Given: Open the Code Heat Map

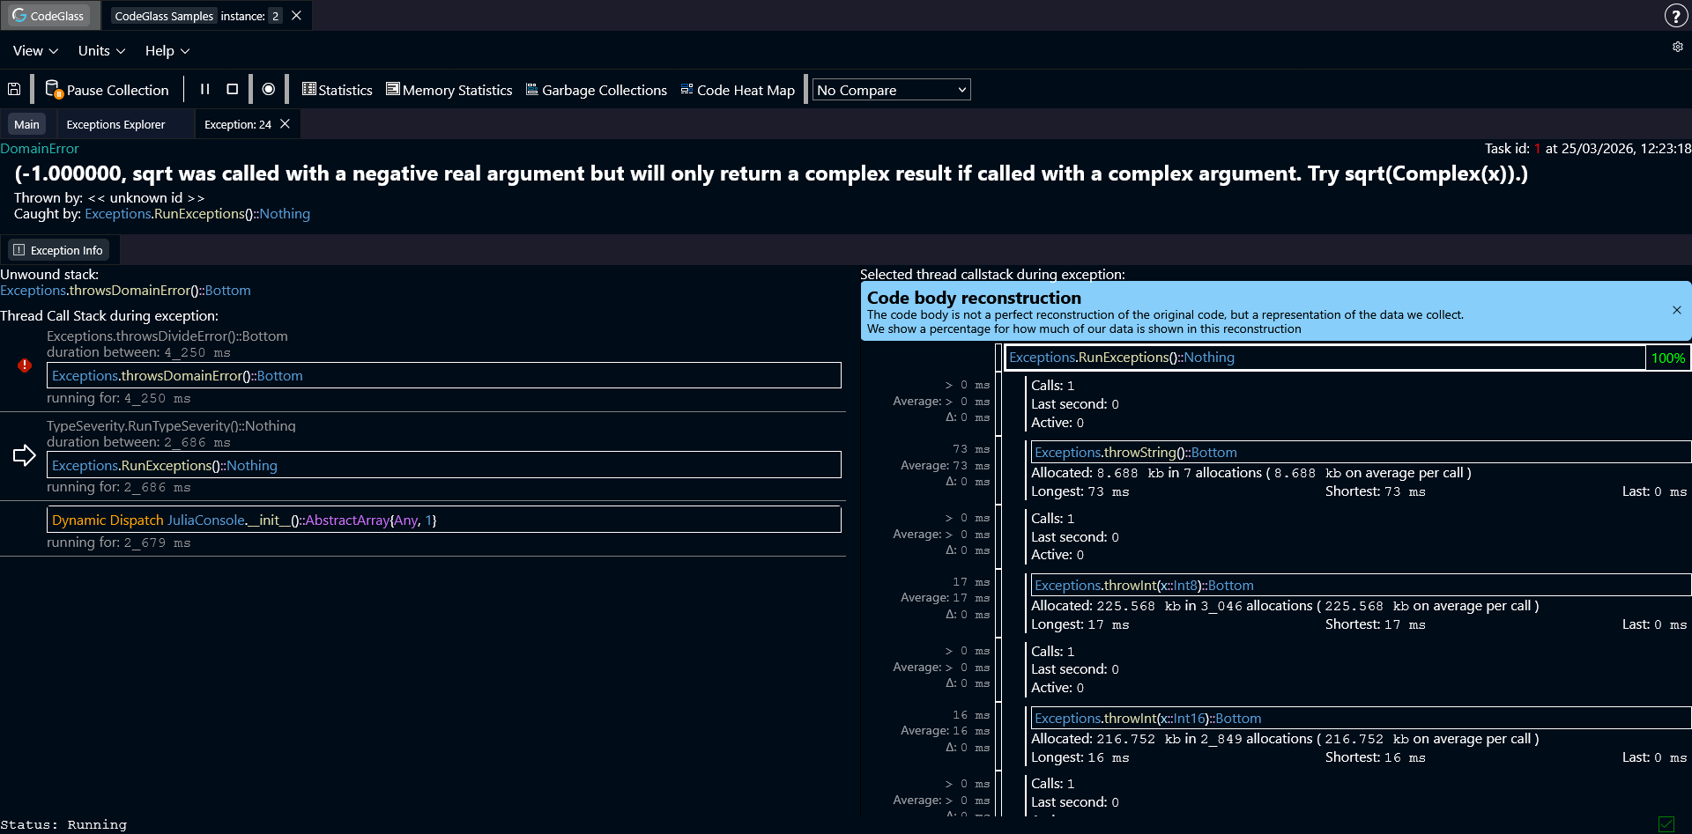Looking at the screenshot, I should click(x=738, y=89).
